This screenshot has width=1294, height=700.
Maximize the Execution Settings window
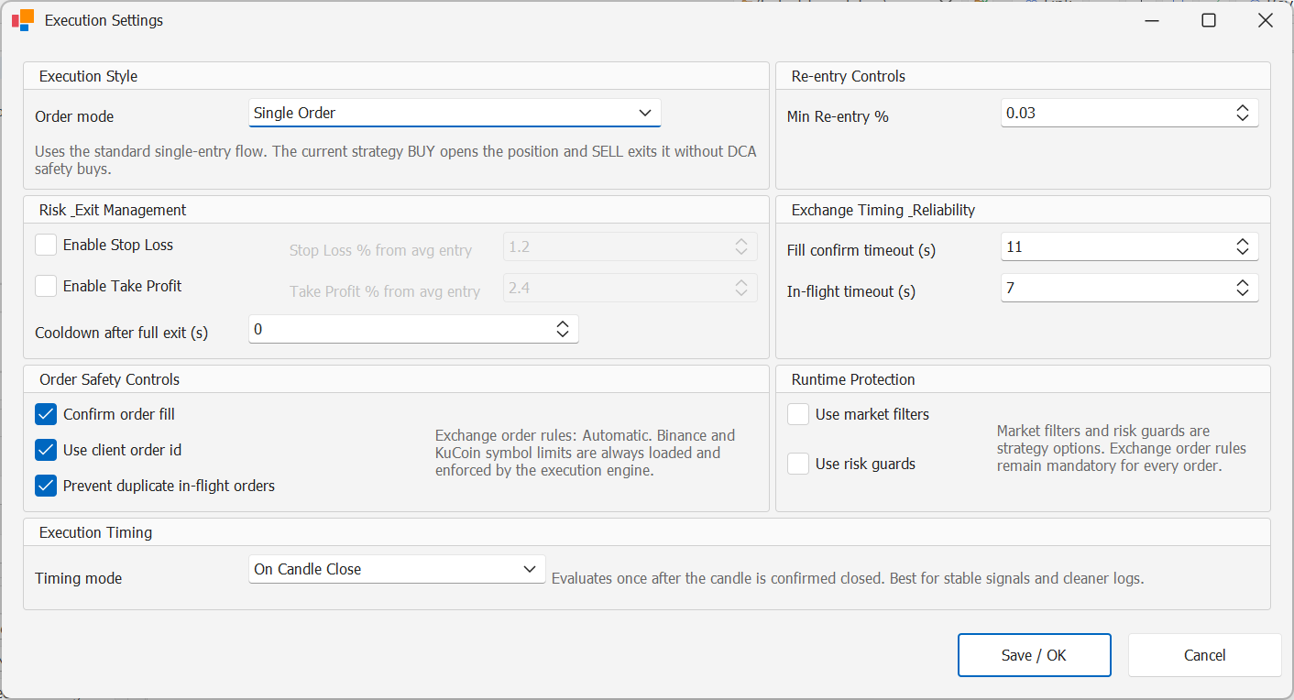(1209, 20)
